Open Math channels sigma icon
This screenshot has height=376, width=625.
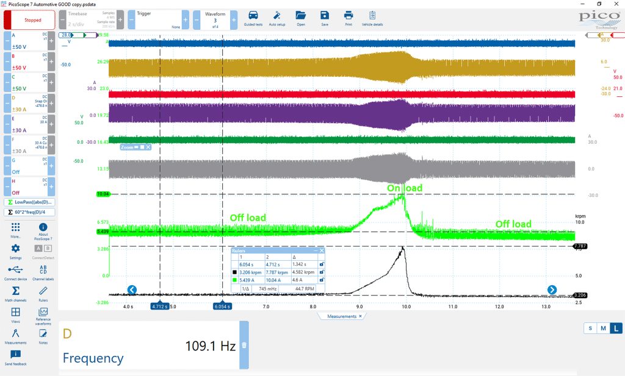tap(15, 294)
